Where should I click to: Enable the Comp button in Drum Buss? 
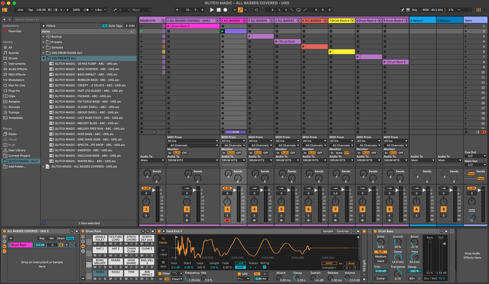pyautogui.click(x=381, y=279)
